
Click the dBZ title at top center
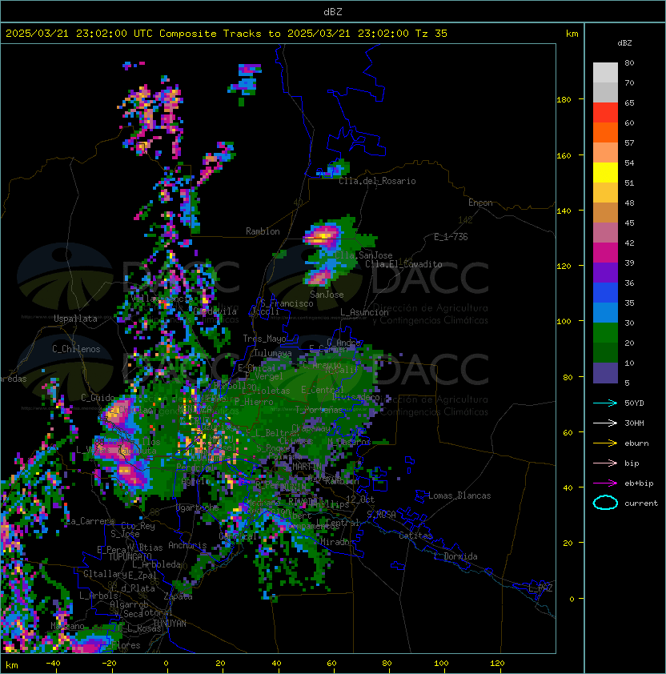(x=333, y=12)
